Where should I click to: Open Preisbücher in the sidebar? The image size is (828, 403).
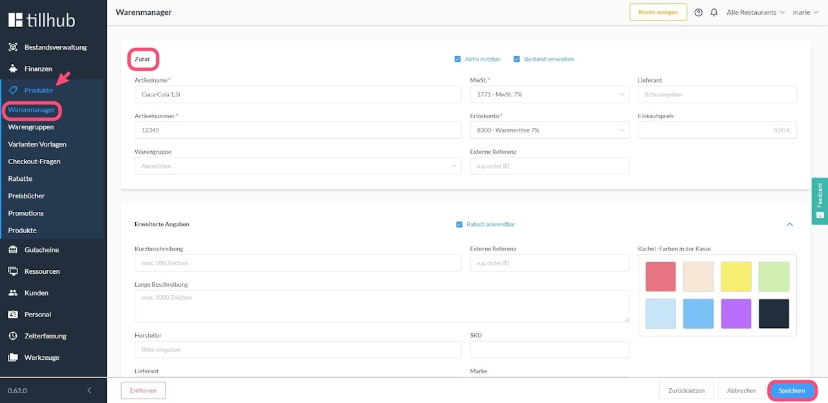(27, 196)
